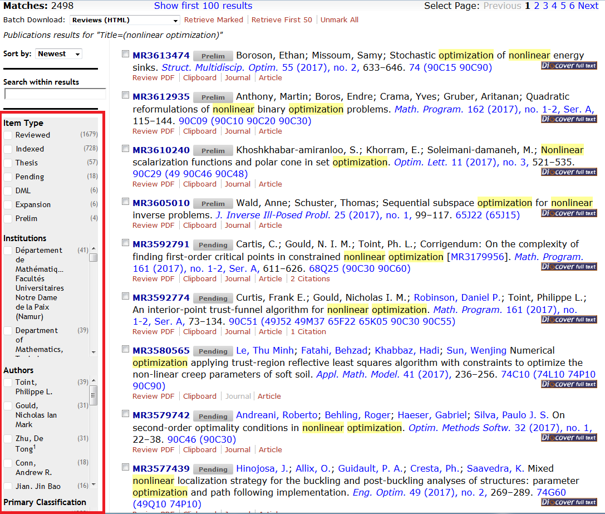
Task: Click the Next page link
Action: point(588,6)
